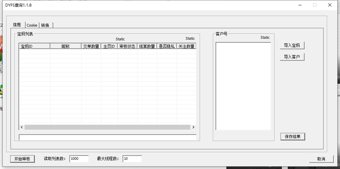Click the 结算数量 column header
This screenshot has height=169, width=340.
tap(147, 46)
